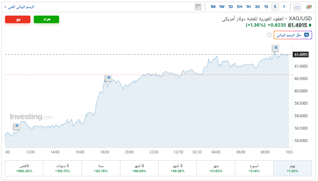Select the 15 minute interval

tap(266, 7)
